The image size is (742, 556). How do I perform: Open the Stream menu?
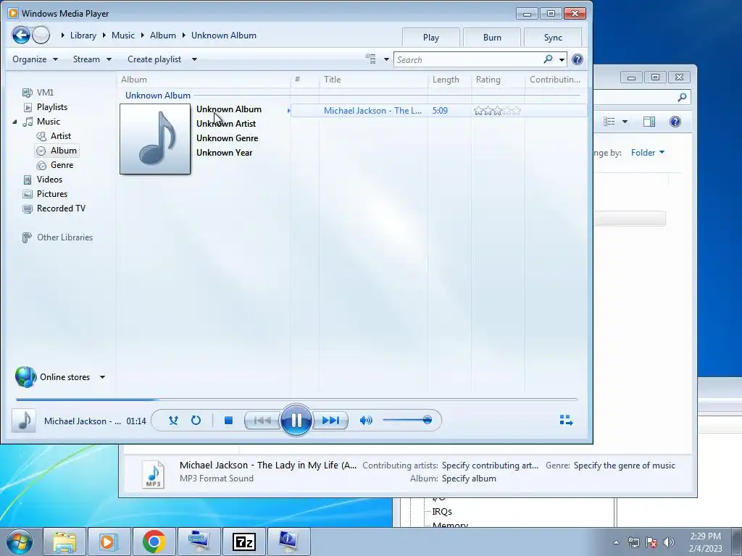pos(92,59)
